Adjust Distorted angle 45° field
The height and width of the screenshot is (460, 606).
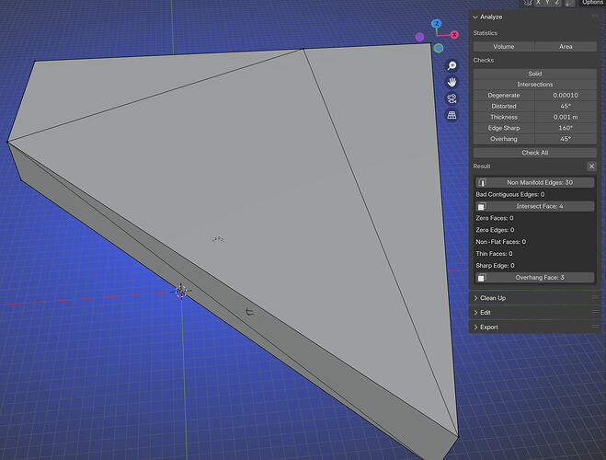pyautogui.click(x=566, y=106)
